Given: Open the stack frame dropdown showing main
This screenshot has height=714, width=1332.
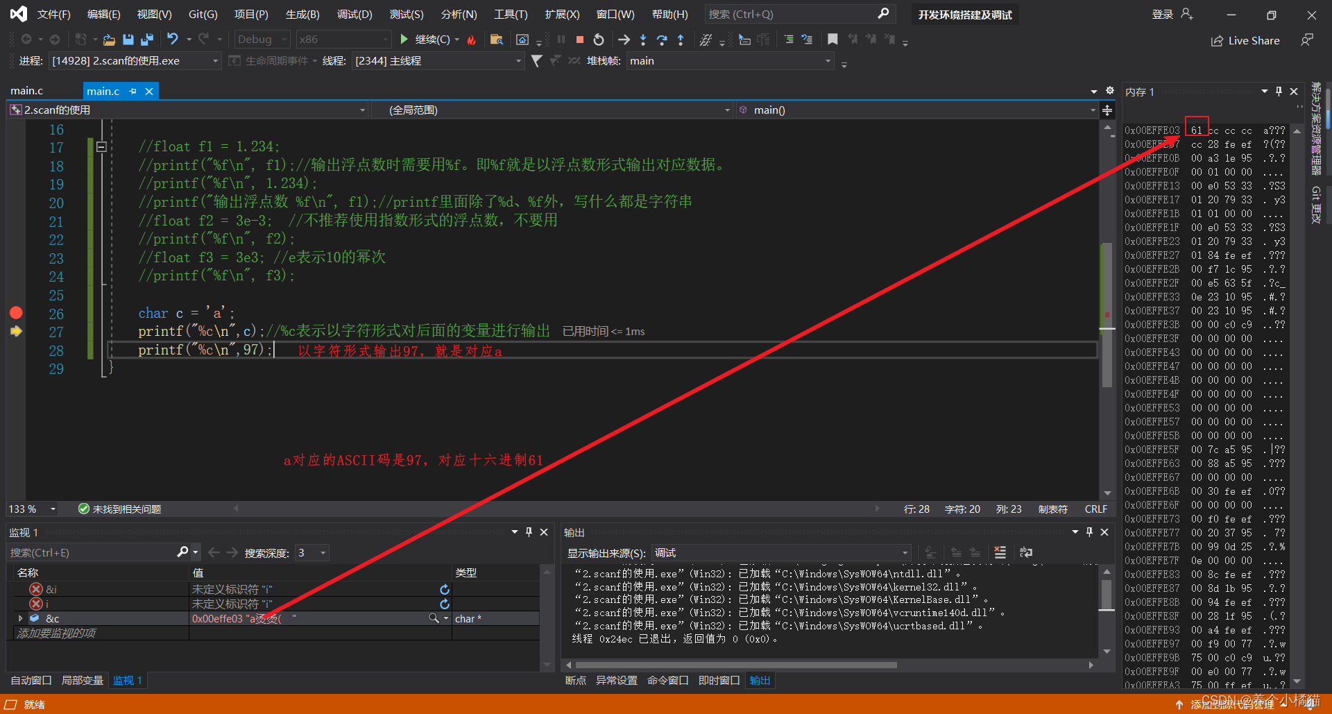Looking at the screenshot, I should [730, 61].
